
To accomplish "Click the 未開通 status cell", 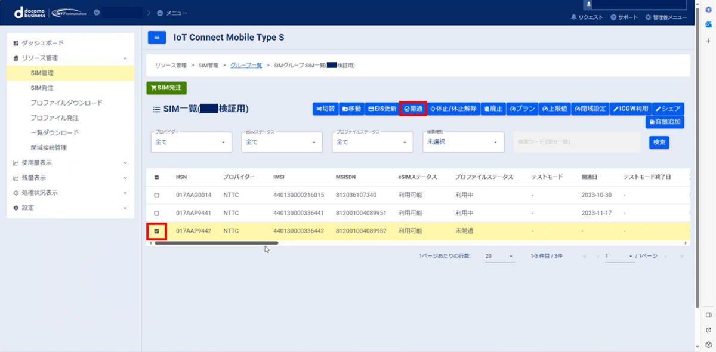I will pos(464,231).
